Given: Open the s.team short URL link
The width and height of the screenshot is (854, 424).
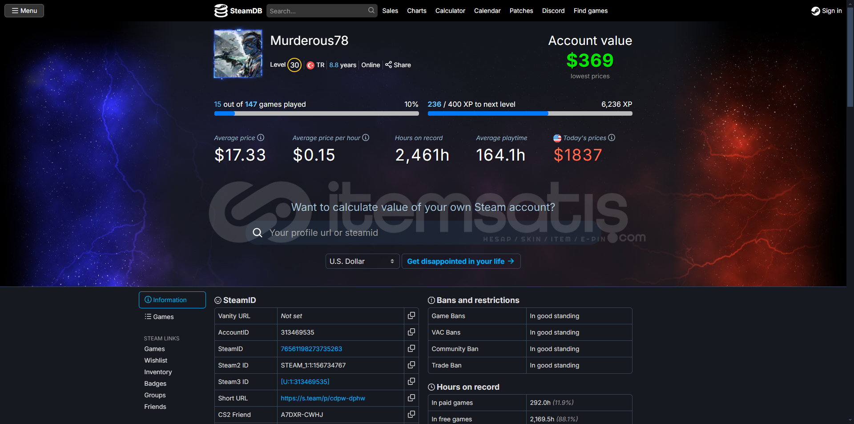Looking at the screenshot, I should [323, 398].
